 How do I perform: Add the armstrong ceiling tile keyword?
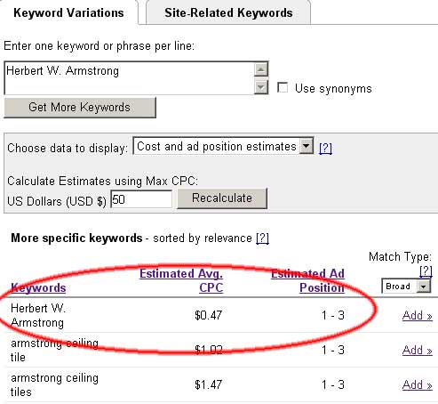(x=418, y=350)
